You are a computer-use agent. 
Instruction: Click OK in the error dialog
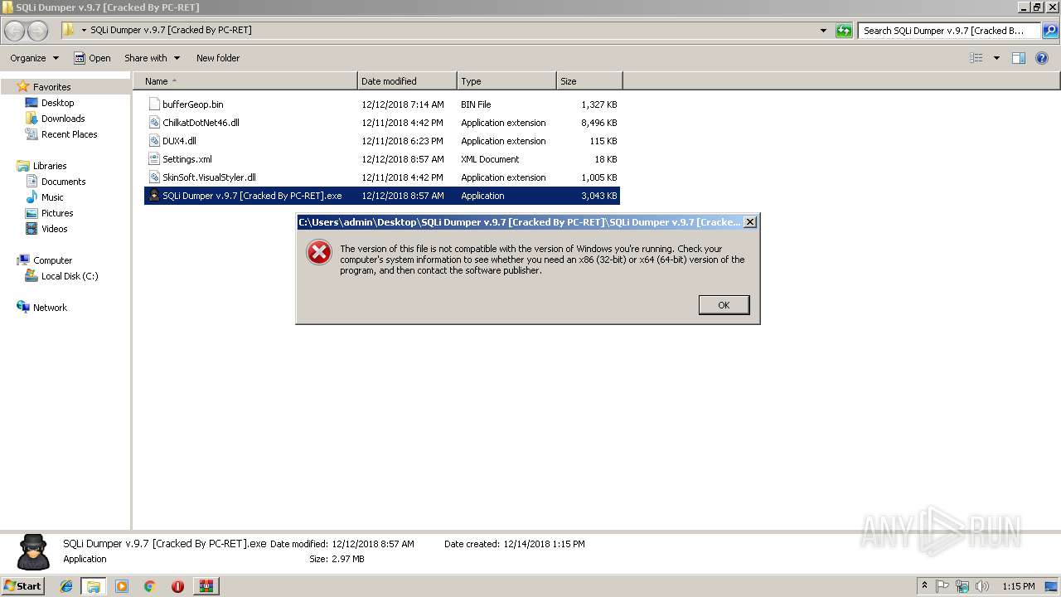724,305
